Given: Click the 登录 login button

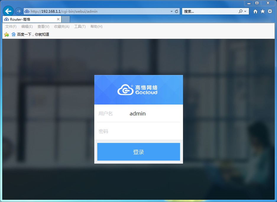Looking at the screenshot, I should click(138, 152).
